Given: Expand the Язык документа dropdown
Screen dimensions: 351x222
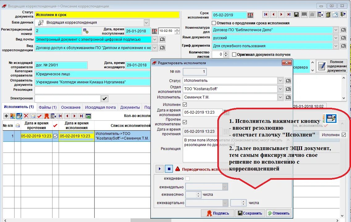Looking at the screenshot, I should [x=336, y=38].
